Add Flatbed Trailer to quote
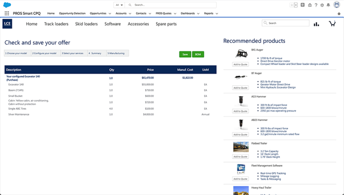This screenshot has width=344, height=195. point(241,156)
